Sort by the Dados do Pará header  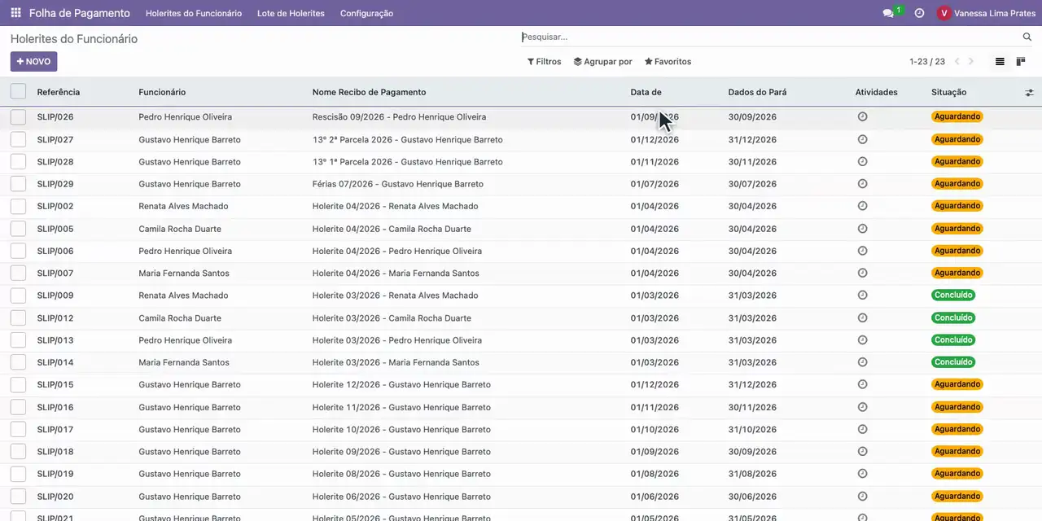click(757, 92)
